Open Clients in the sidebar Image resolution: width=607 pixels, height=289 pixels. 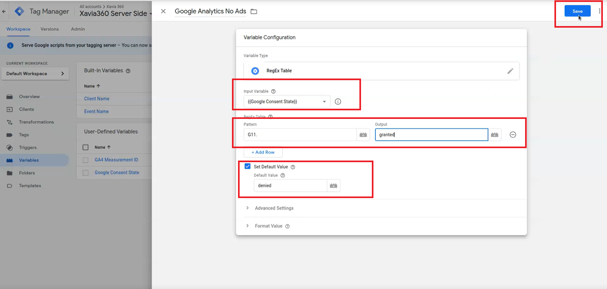(x=26, y=109)
